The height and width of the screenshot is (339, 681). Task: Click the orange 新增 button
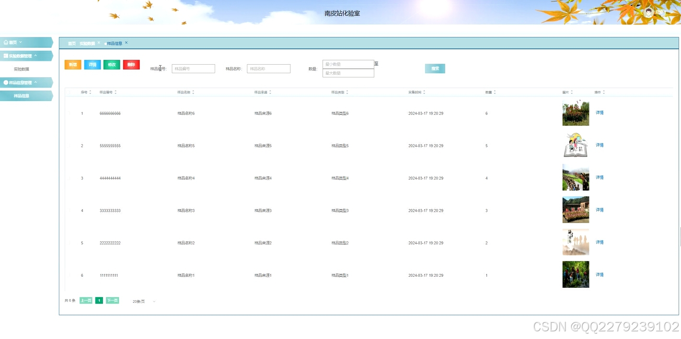coord(72,64)
